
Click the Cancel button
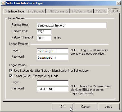pos(85,107)
